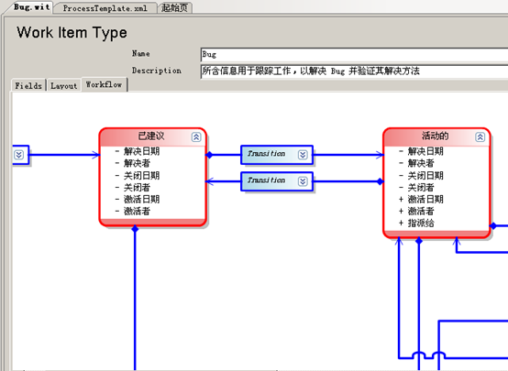Click 激活日期 in the 已建议 state
The height and width of the screenshot is (371, 508).
coord(141,199)
